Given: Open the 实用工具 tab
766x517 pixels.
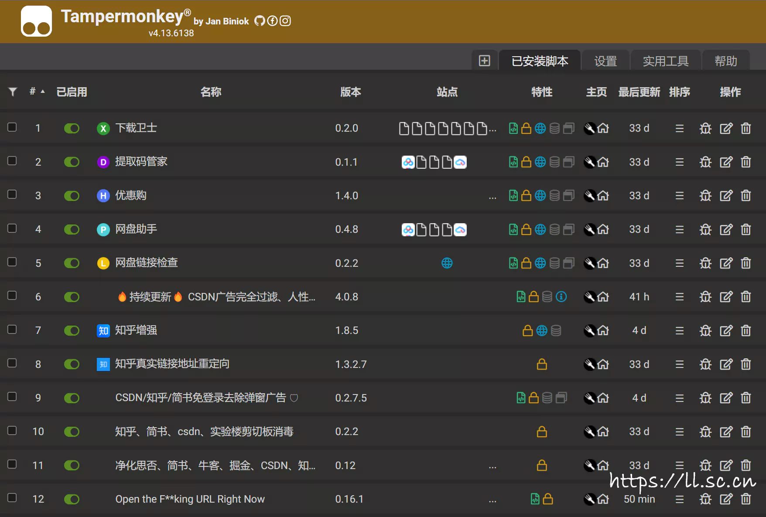Looking at the screenshot, I should click(x=665, y=61).
